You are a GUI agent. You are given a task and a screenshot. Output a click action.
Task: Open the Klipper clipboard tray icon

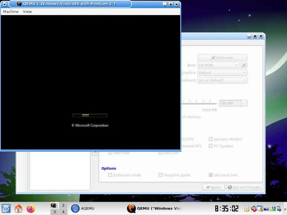(247, 208)
